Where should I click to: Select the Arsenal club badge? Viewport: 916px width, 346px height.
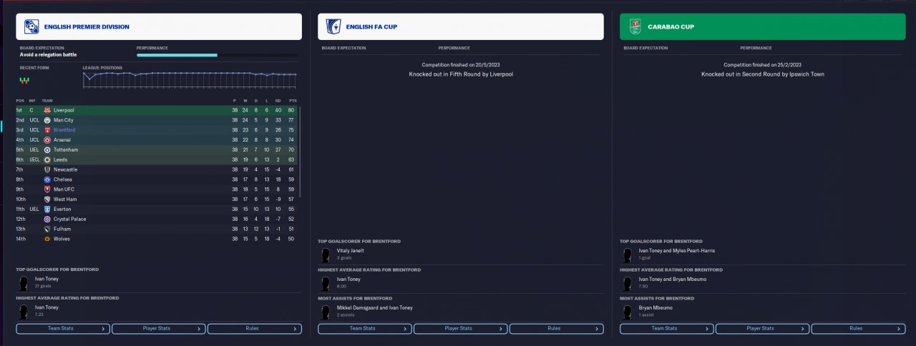47,140
